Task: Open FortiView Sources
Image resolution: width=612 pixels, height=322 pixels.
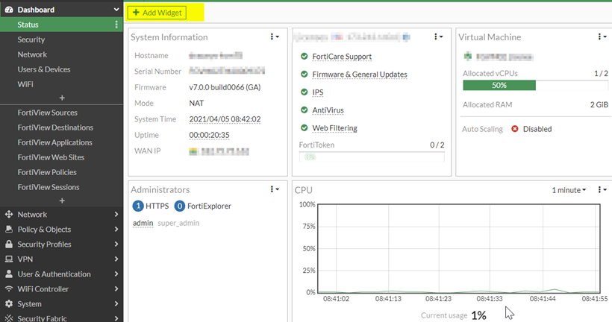Action: tap(47, 113)
